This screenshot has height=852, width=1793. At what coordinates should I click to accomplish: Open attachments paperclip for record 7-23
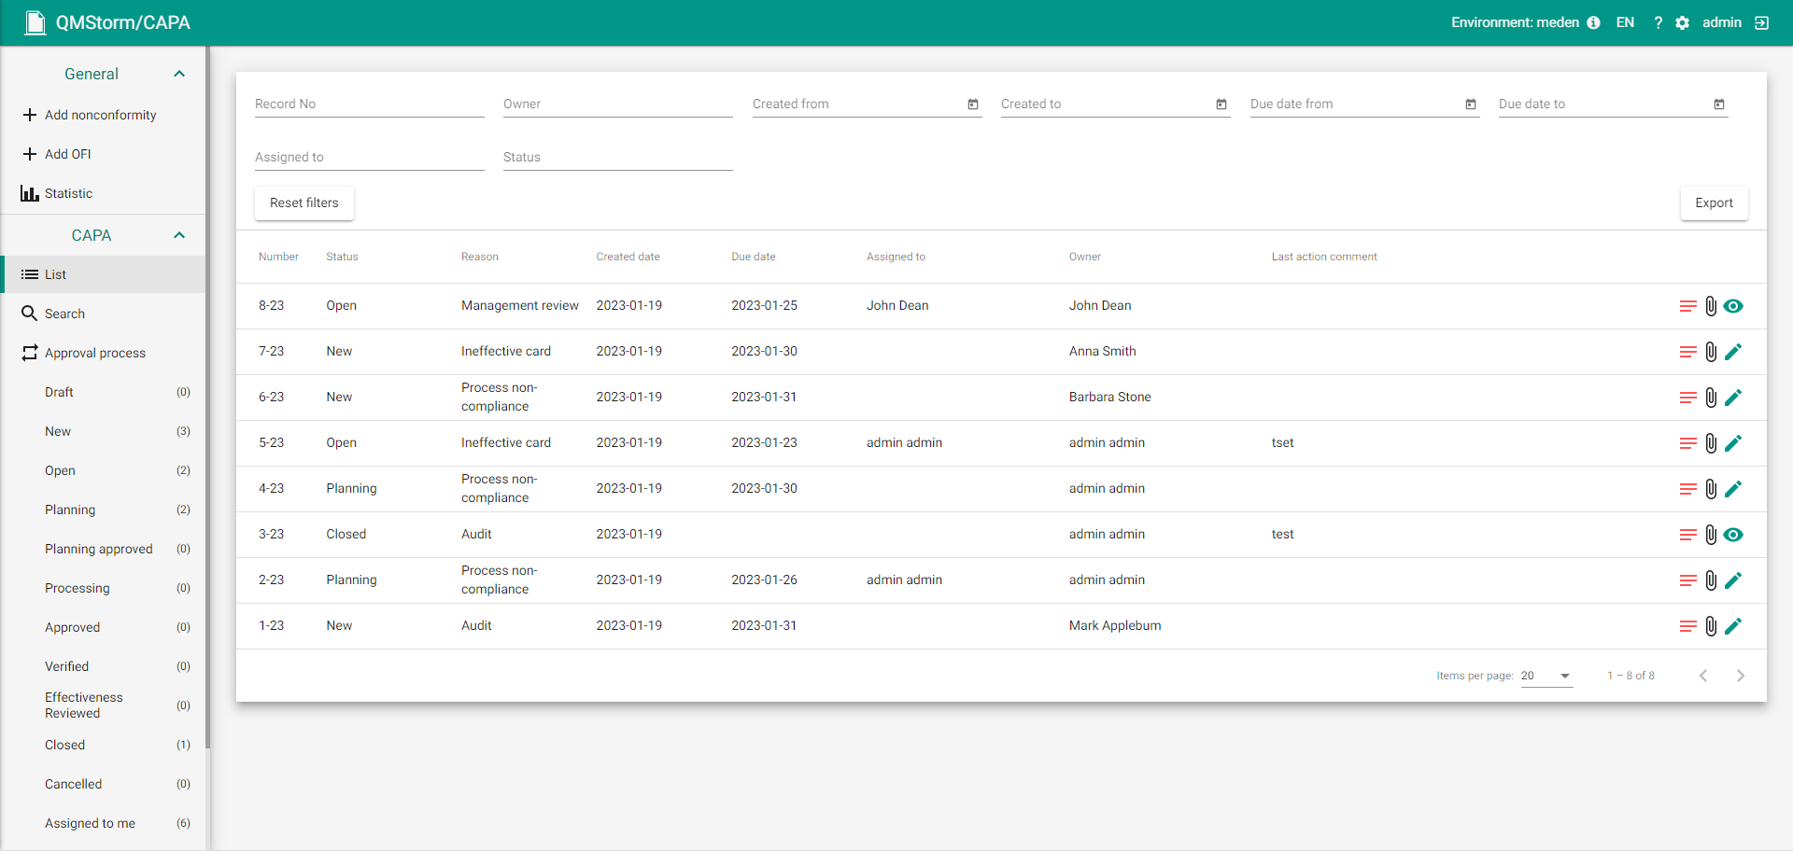pos(1711,352)
